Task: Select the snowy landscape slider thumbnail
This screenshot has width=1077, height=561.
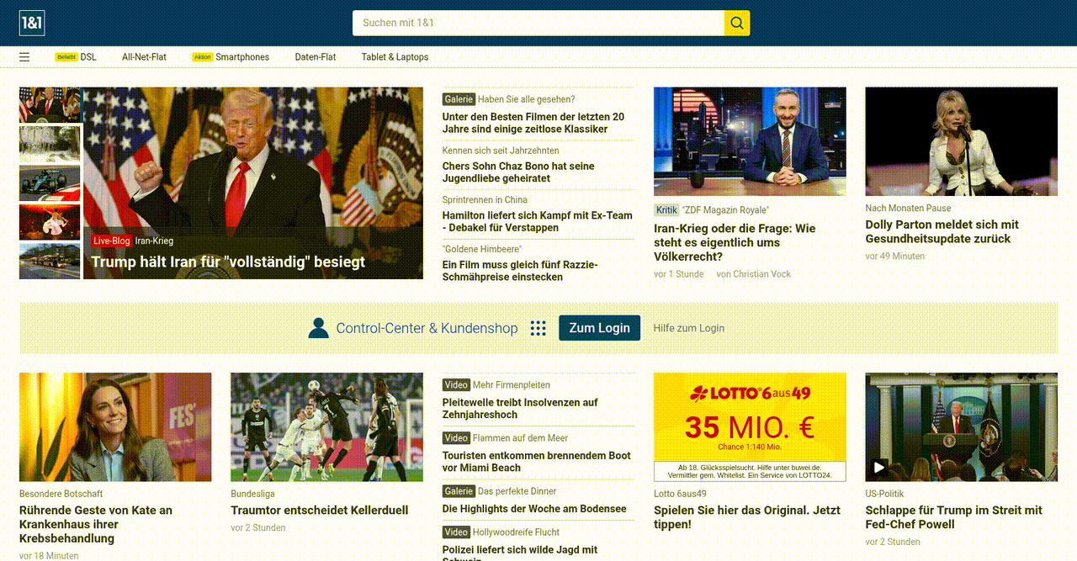Action: [50, 144]
